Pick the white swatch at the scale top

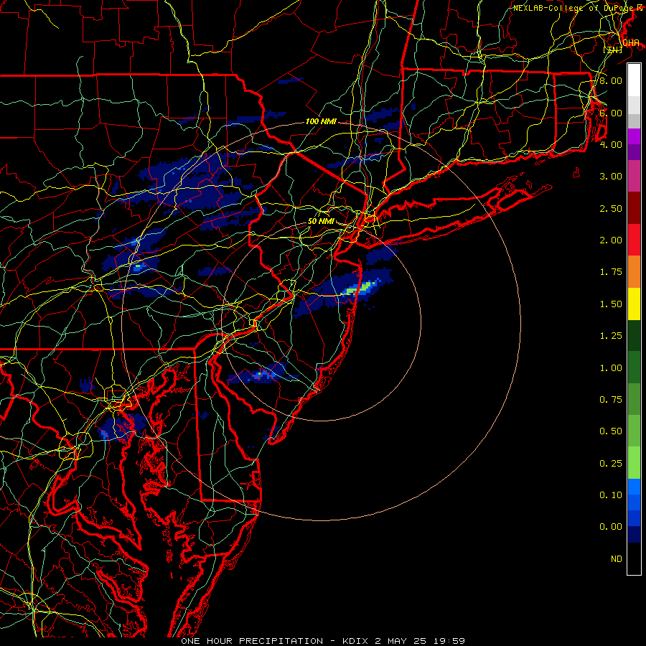pos(634,80)
